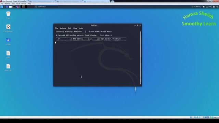
Task: Open the Trash desktop icon
Action: pyautogui.click(x=8, y=15)
